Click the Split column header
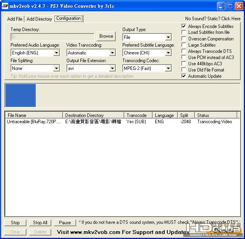245x239 pixels. coord(186,115)
